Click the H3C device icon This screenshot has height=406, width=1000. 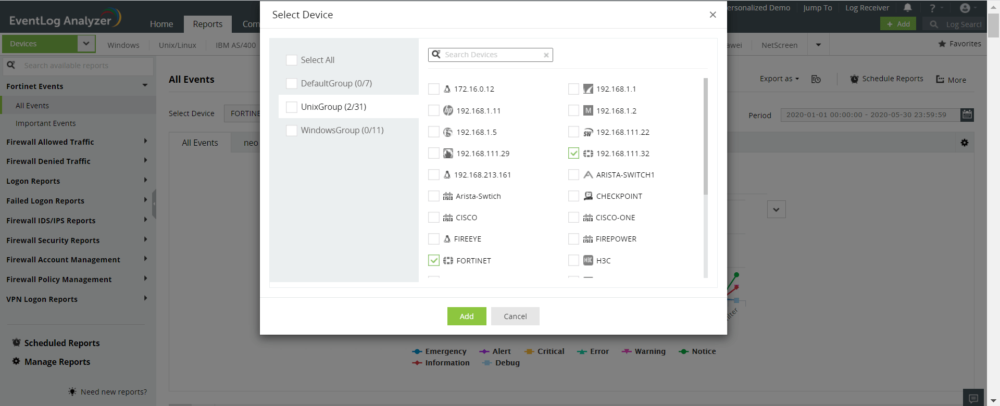click(588, 260)
